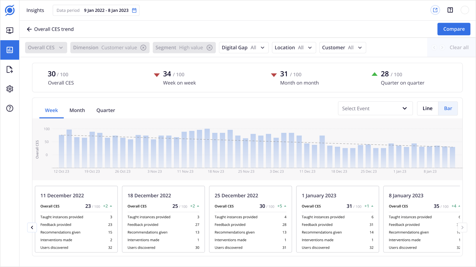Click the app logo in the sidebar
The height and width of the screenshot is (267, 476).
coord(10,10)
